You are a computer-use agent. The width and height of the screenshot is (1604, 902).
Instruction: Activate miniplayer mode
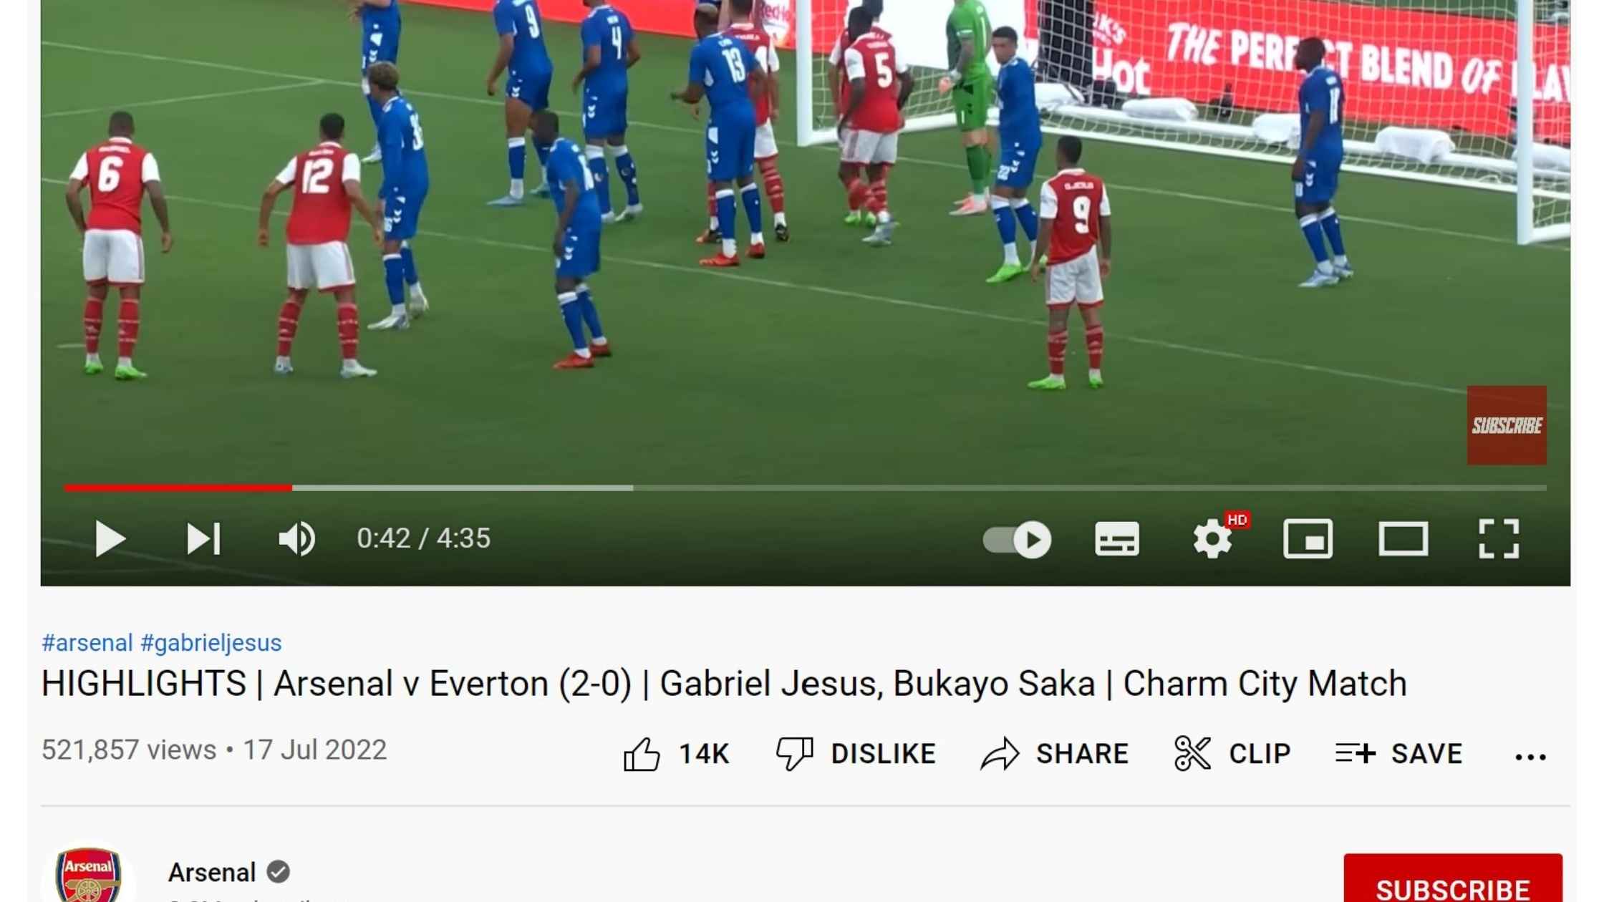1308,538
